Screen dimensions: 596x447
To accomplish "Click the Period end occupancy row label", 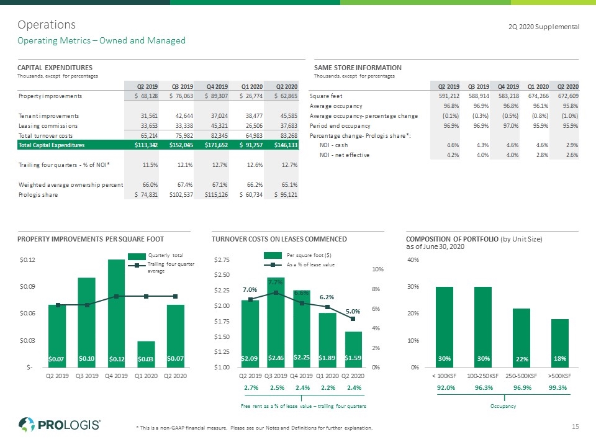I will click(340, 126).
